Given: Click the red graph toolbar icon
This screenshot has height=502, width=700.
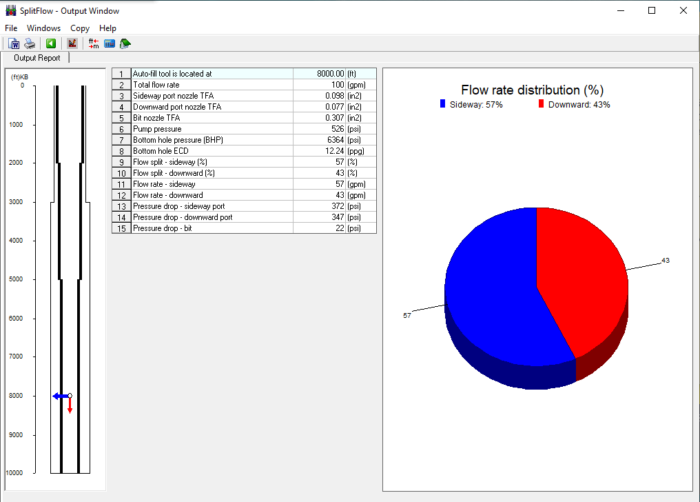Looking at the screenshot, I should click(x=72, y=43).
